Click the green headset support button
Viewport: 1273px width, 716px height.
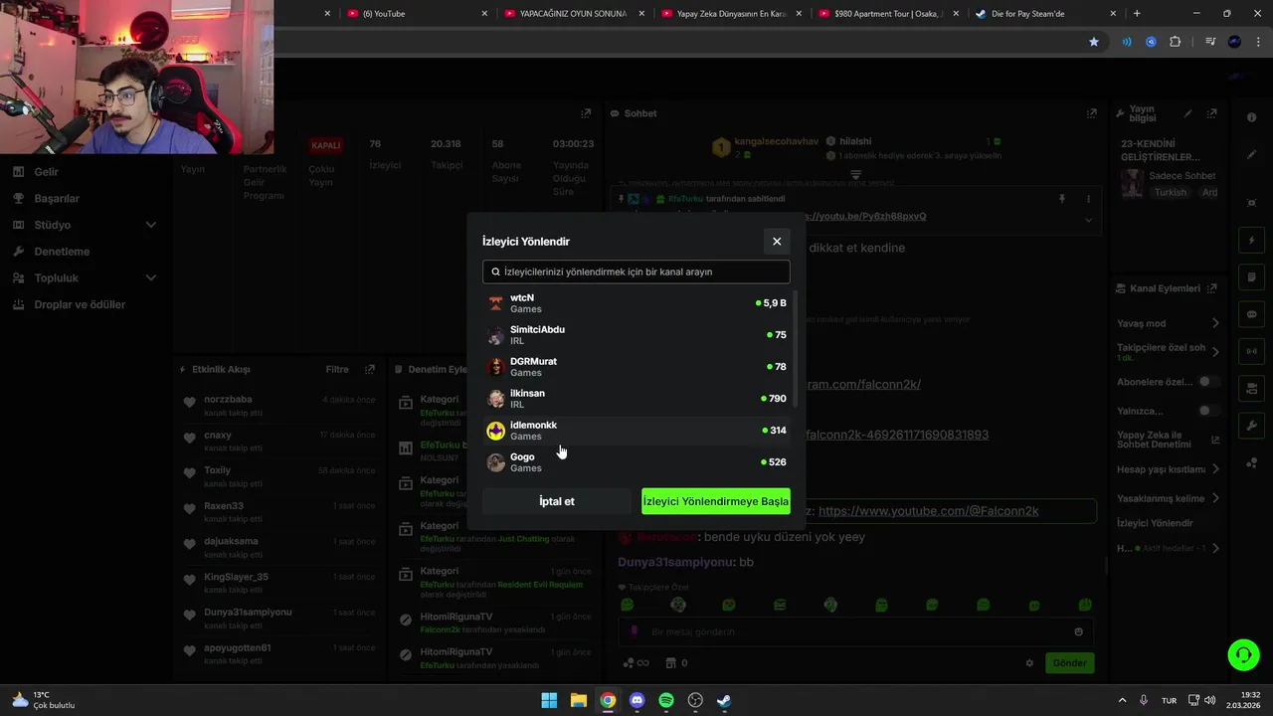click(1243, 654)
